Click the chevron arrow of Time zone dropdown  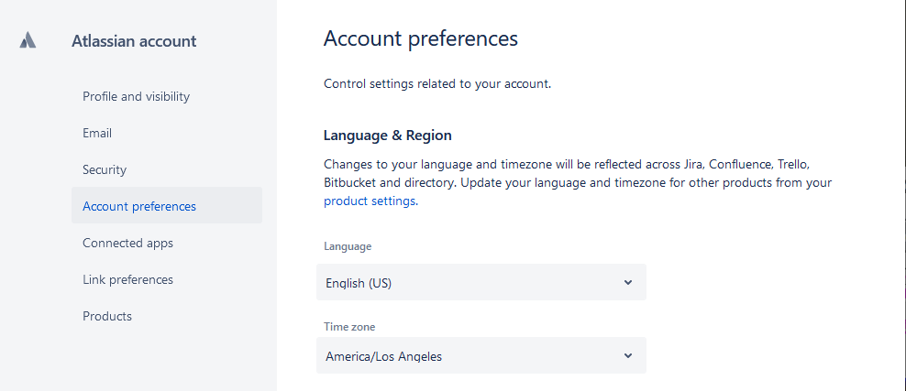click(628, 355)
